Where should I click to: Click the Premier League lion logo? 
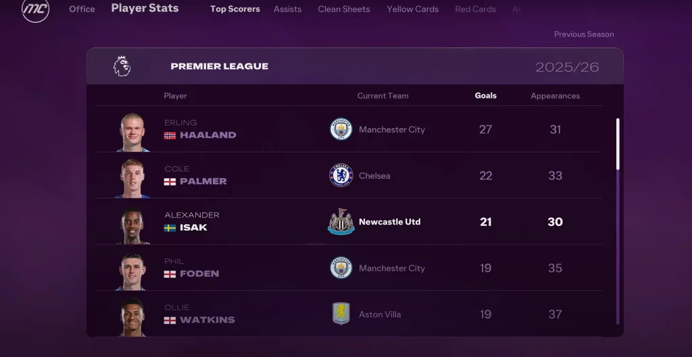122,66
